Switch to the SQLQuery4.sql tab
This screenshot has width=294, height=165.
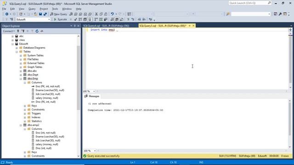(106, 26)
